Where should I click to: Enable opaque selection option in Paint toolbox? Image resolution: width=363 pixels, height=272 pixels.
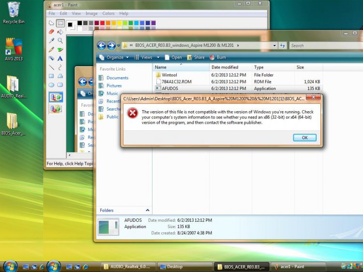[x=56, y=97]
